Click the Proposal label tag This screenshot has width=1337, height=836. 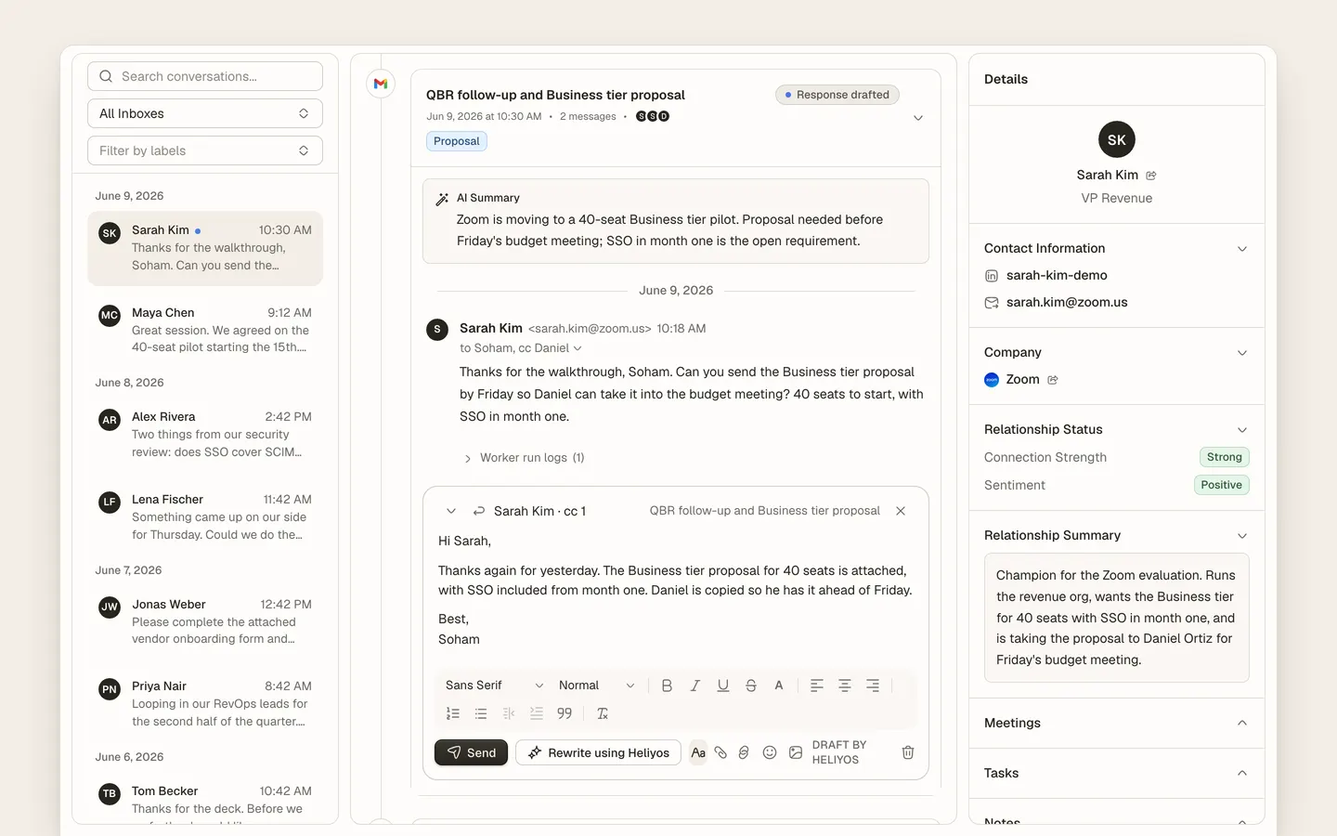pyautogui.click(x=457, y=141)
